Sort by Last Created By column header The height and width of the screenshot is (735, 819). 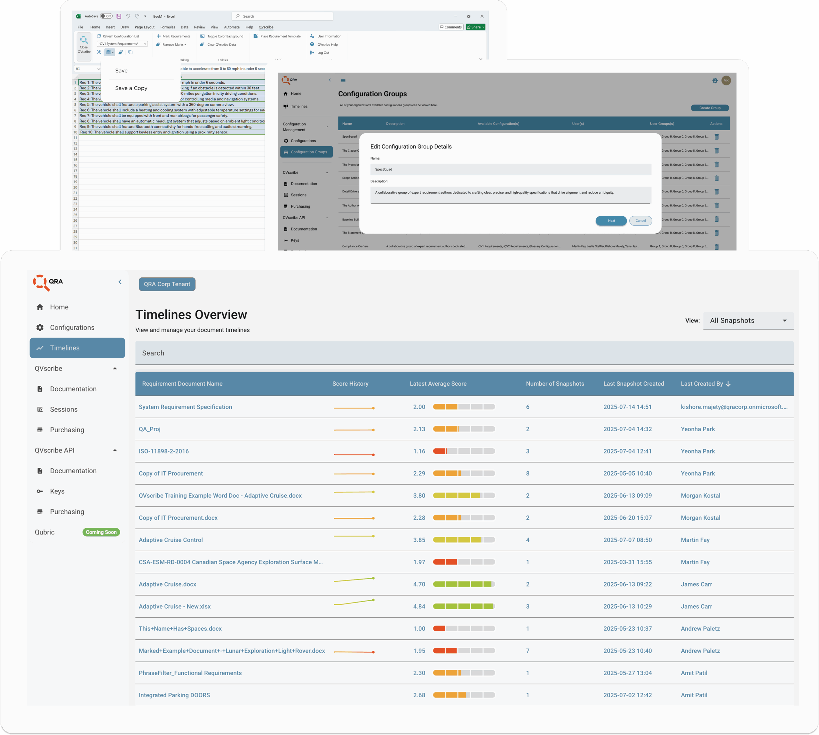[x=705, y=384]
